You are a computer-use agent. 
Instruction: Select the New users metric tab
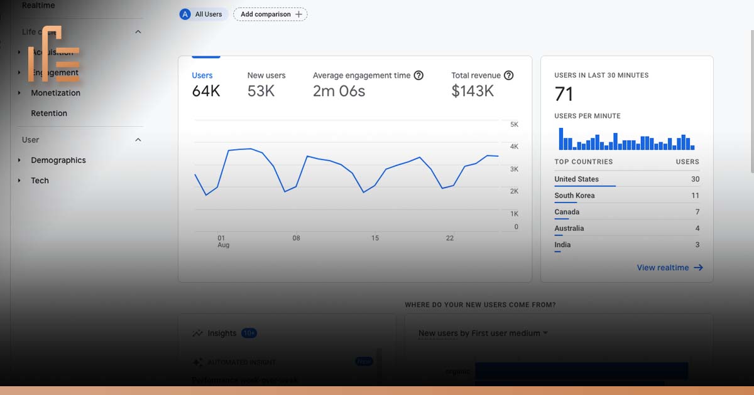[266, 83]
